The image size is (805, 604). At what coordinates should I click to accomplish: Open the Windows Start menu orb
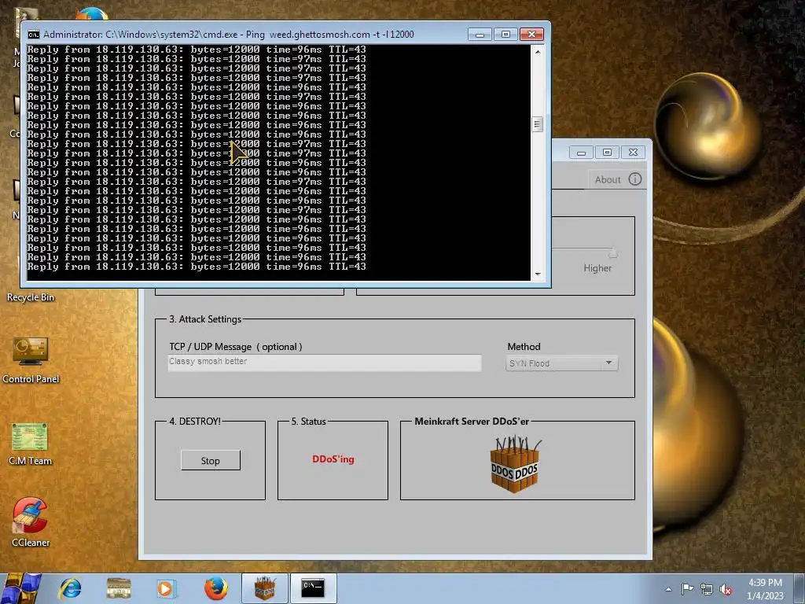tap(20, 588)
